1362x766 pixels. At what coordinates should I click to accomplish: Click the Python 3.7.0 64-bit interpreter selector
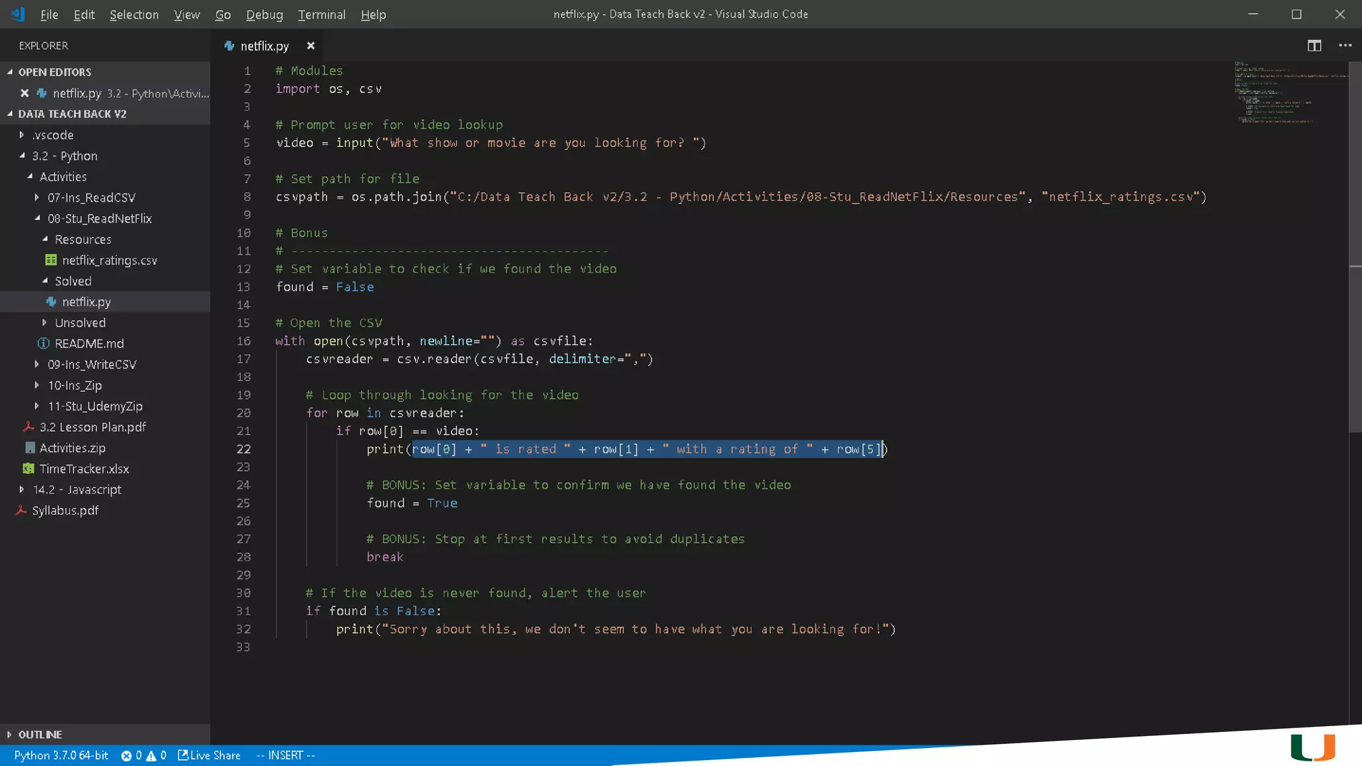tap(61, 755)
